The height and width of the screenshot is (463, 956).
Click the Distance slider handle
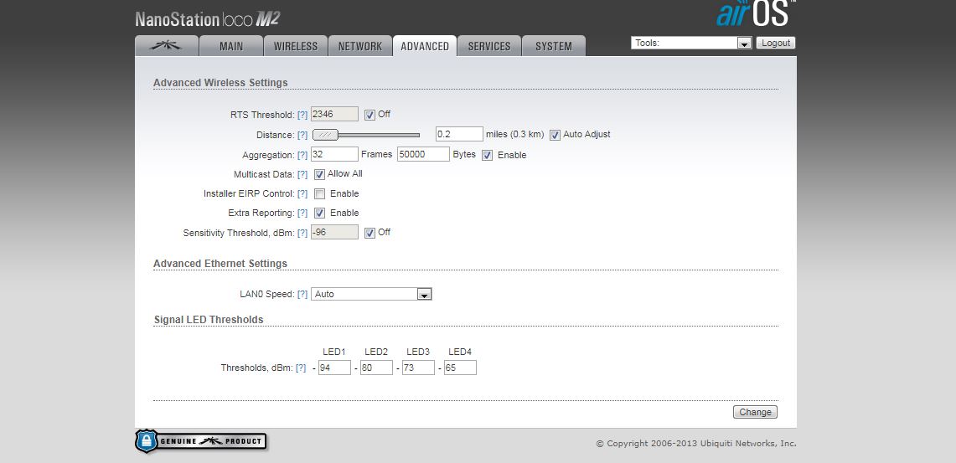tap(326, 135)
